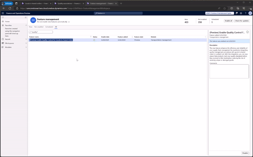This screenshot has height=157, width=253.
Task: Expand the Modules section
Action: pyautogui.click(x=26, y=47)
